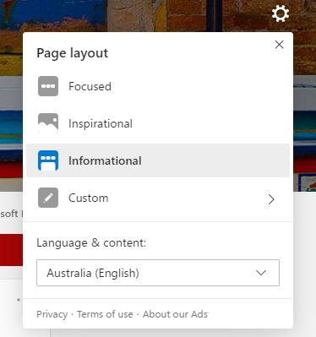
Task: Choose the Inspirational page layout
Action: (158, 123)
